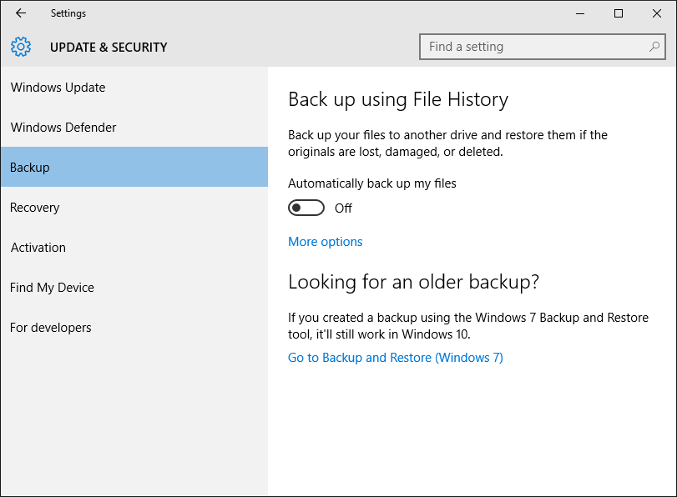The image size is (677, 497).
Task: Click the Back up using File History heading
Action: coord(397,99)
